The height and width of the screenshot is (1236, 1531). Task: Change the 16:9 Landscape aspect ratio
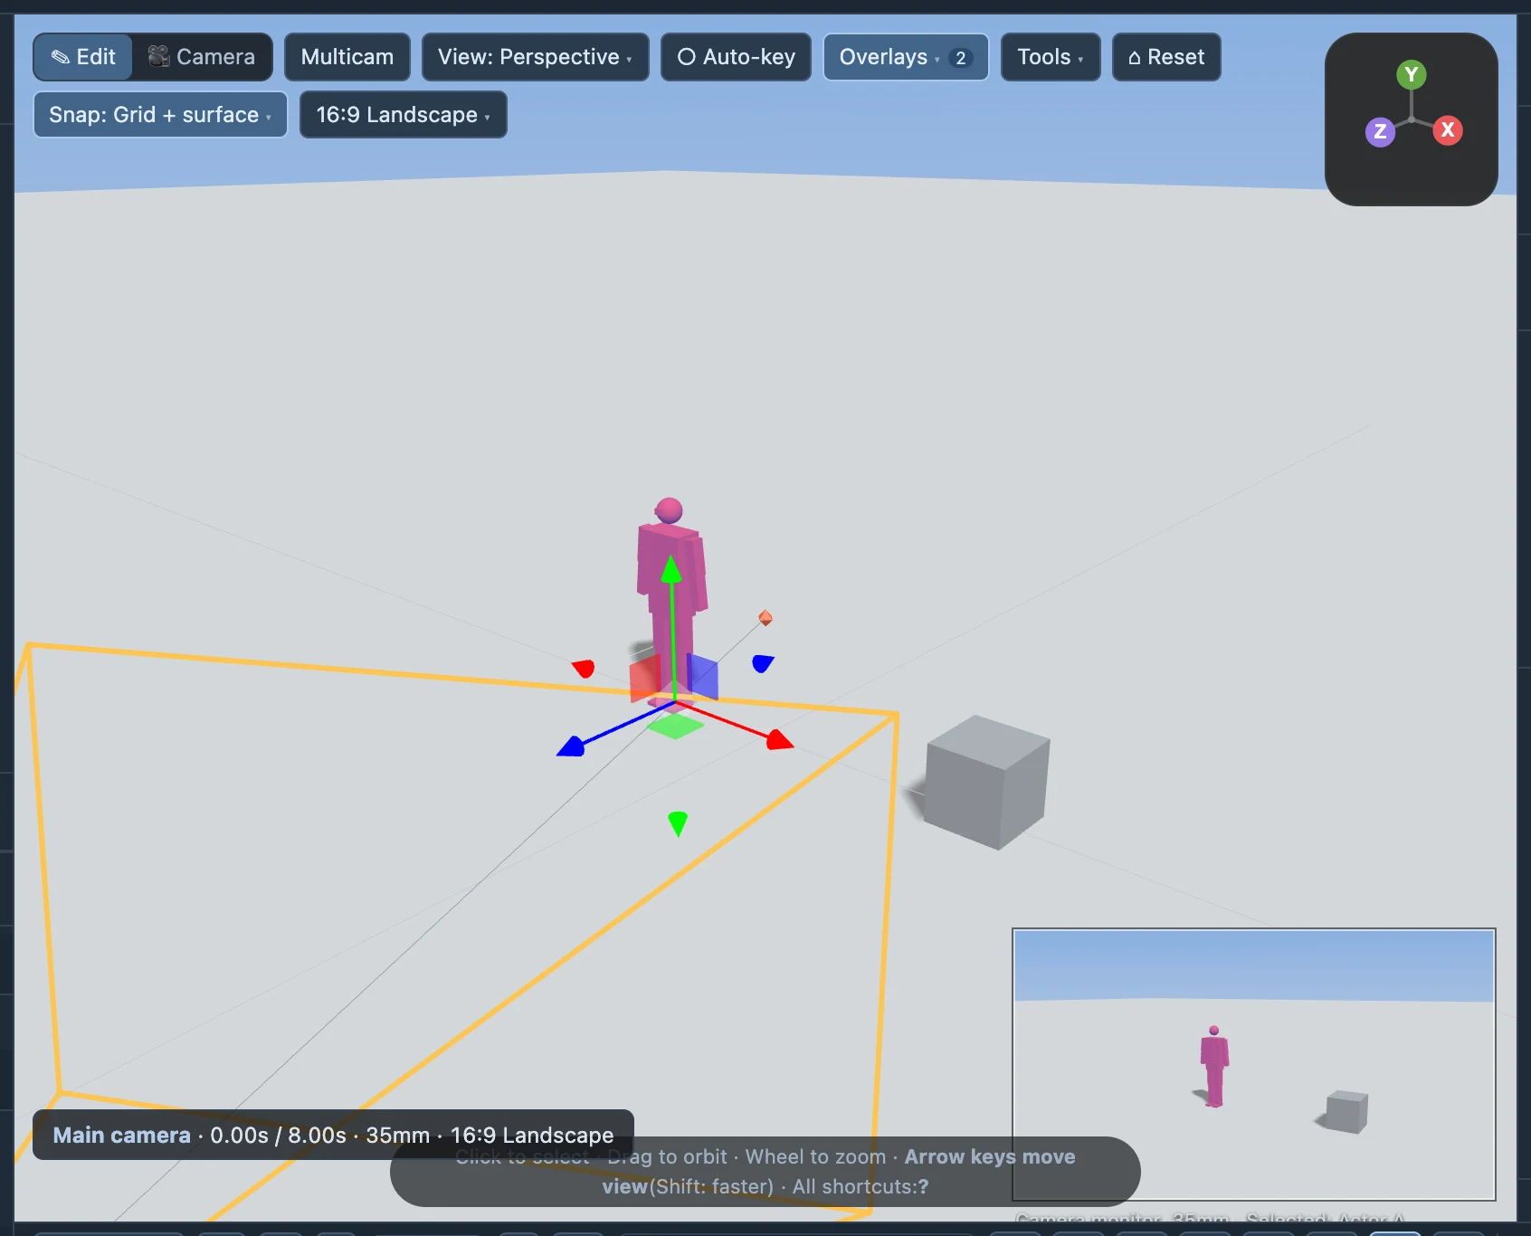coord(404,115)
